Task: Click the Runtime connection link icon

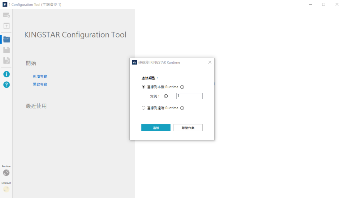Action: pyautogui.click(x=6, y=173)
